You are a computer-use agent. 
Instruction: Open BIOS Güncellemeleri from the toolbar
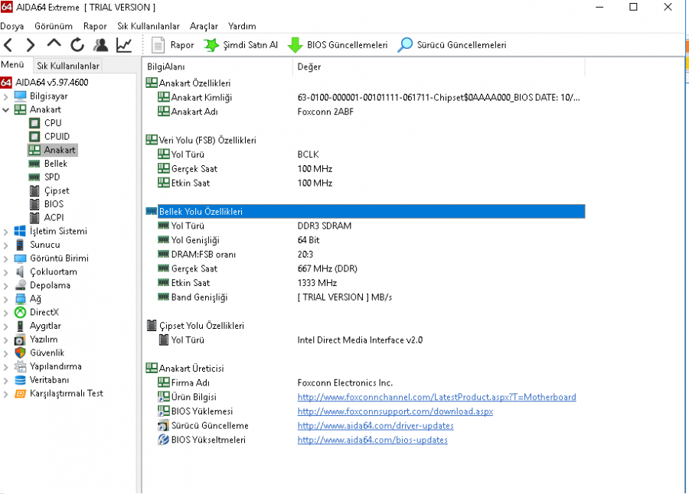click(338, 45)
